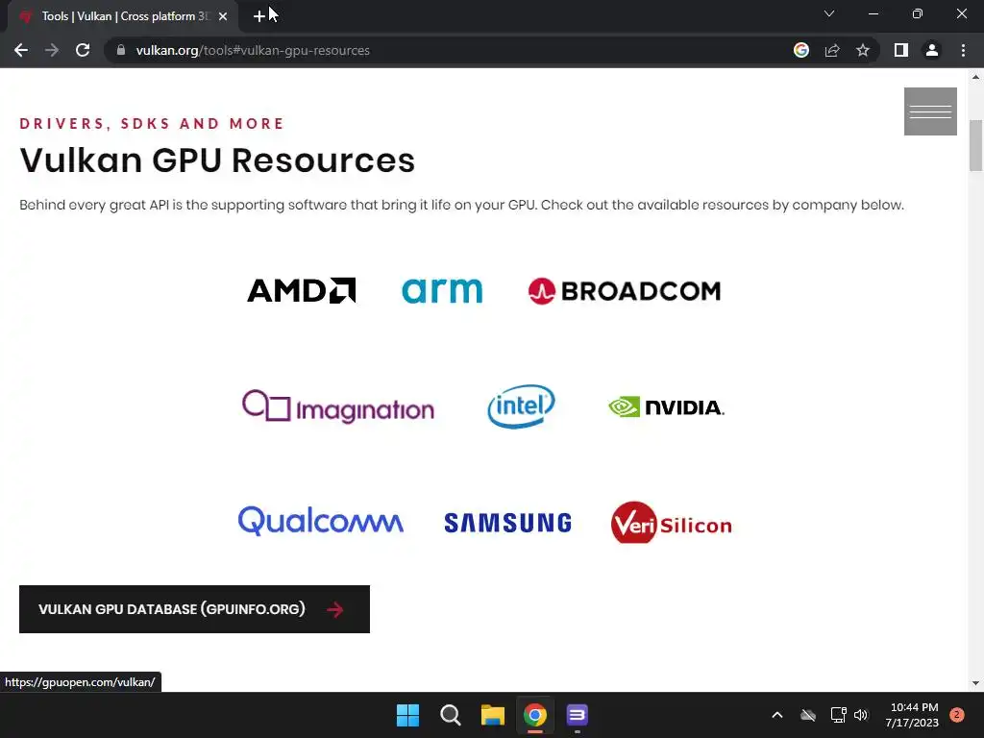
Task: Bookmark this tab with star
Action: pyautogui.click(x=863, y=50)
